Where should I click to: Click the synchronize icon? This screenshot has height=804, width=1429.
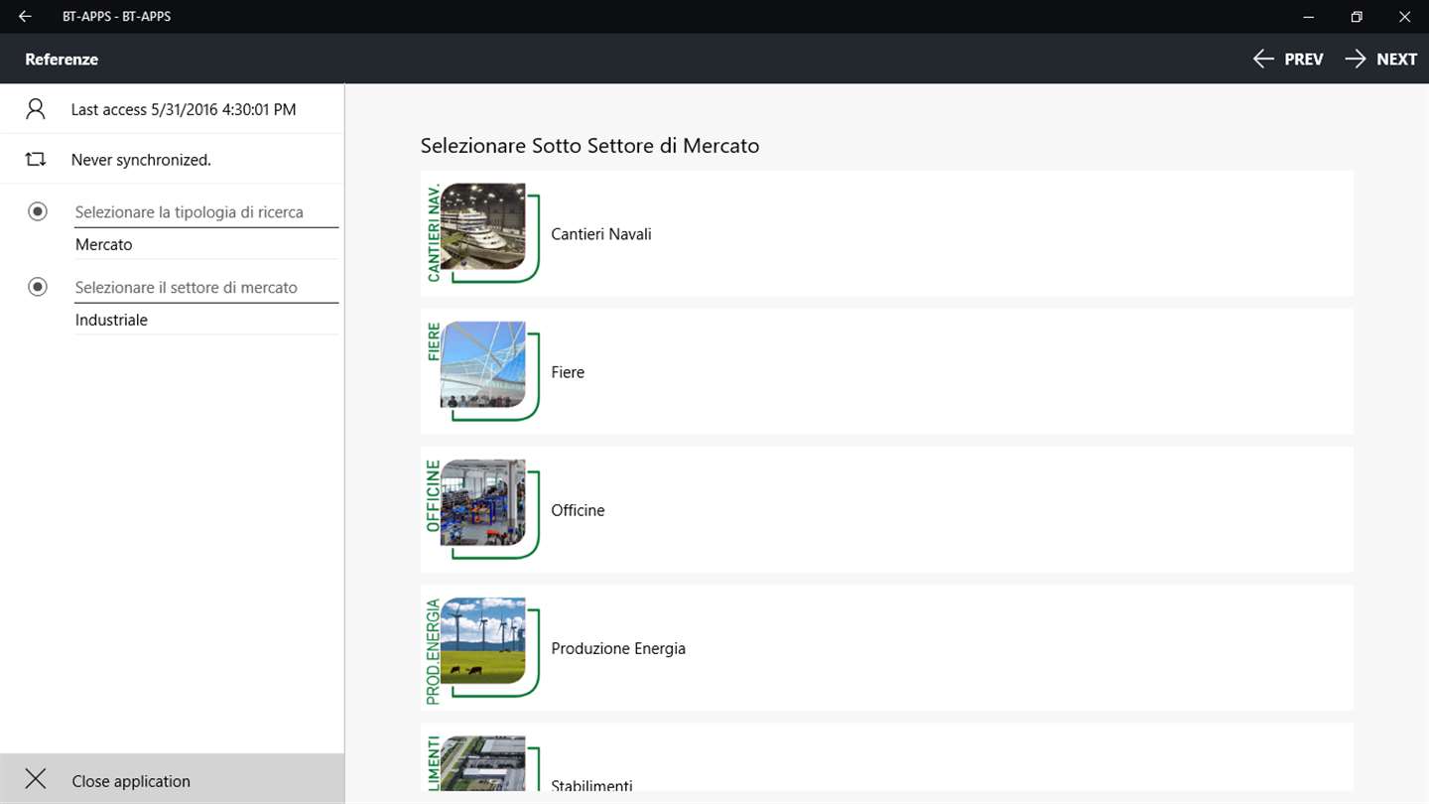pos(36,159)
